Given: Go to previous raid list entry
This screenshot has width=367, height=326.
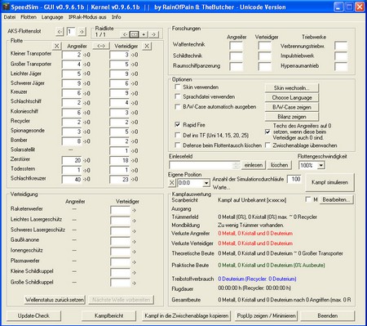Looking at the screenshot, I should tap(125, 34).
